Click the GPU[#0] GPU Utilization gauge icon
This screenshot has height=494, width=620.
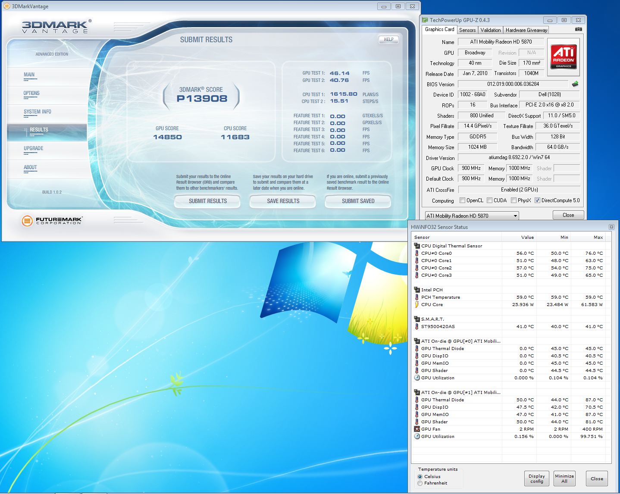point(417,378)
